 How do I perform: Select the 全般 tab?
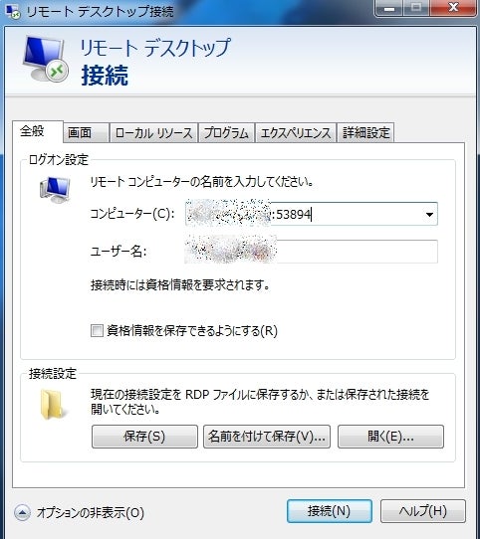(x=37, y=131)
